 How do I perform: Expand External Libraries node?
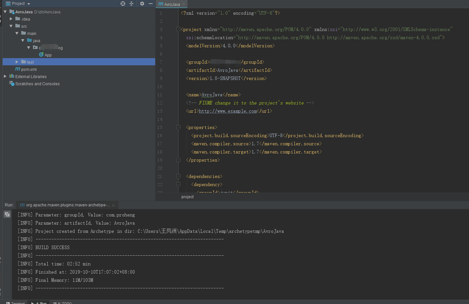pos(5,76)
